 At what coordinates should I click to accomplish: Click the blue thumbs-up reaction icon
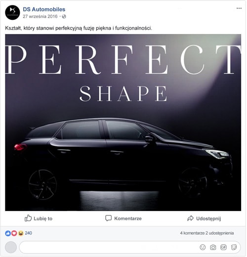click(8, 233)
